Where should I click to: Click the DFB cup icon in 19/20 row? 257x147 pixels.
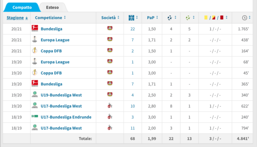coord(35,72)
